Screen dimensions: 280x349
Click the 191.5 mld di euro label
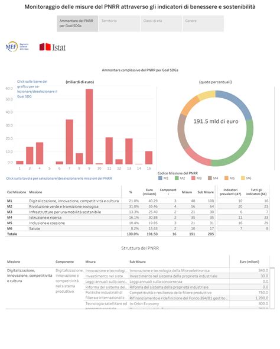coord(216,121)
